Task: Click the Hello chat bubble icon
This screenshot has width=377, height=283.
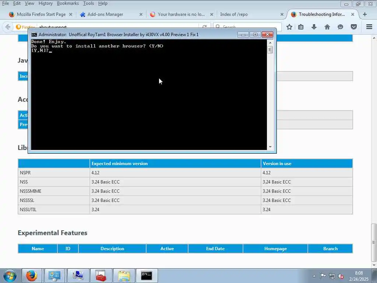Action: tap(340, 27)
